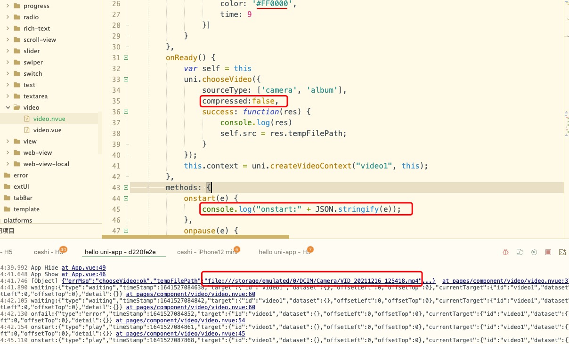569x344 pixels.
Task: Click the red debug bug icon
Action: (x=505, y=252)
